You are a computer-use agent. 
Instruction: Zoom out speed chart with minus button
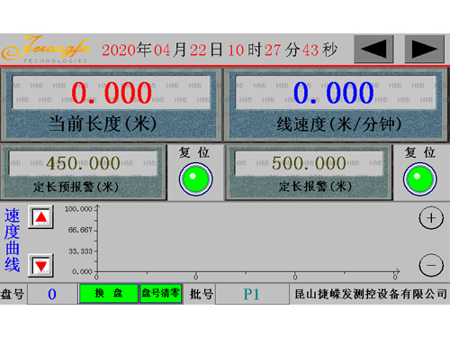click(x=431, y=265)
